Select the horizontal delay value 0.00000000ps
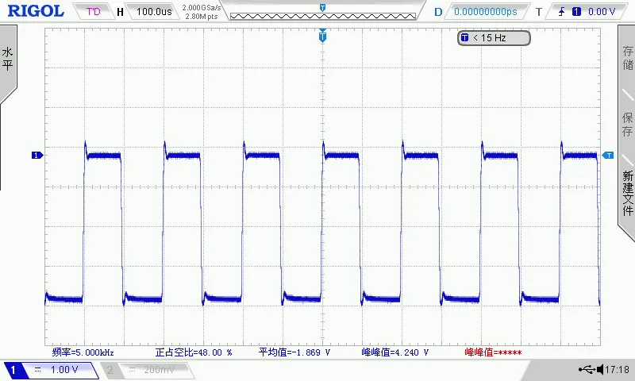Screen dimensions: 635x381 (486, 12)
